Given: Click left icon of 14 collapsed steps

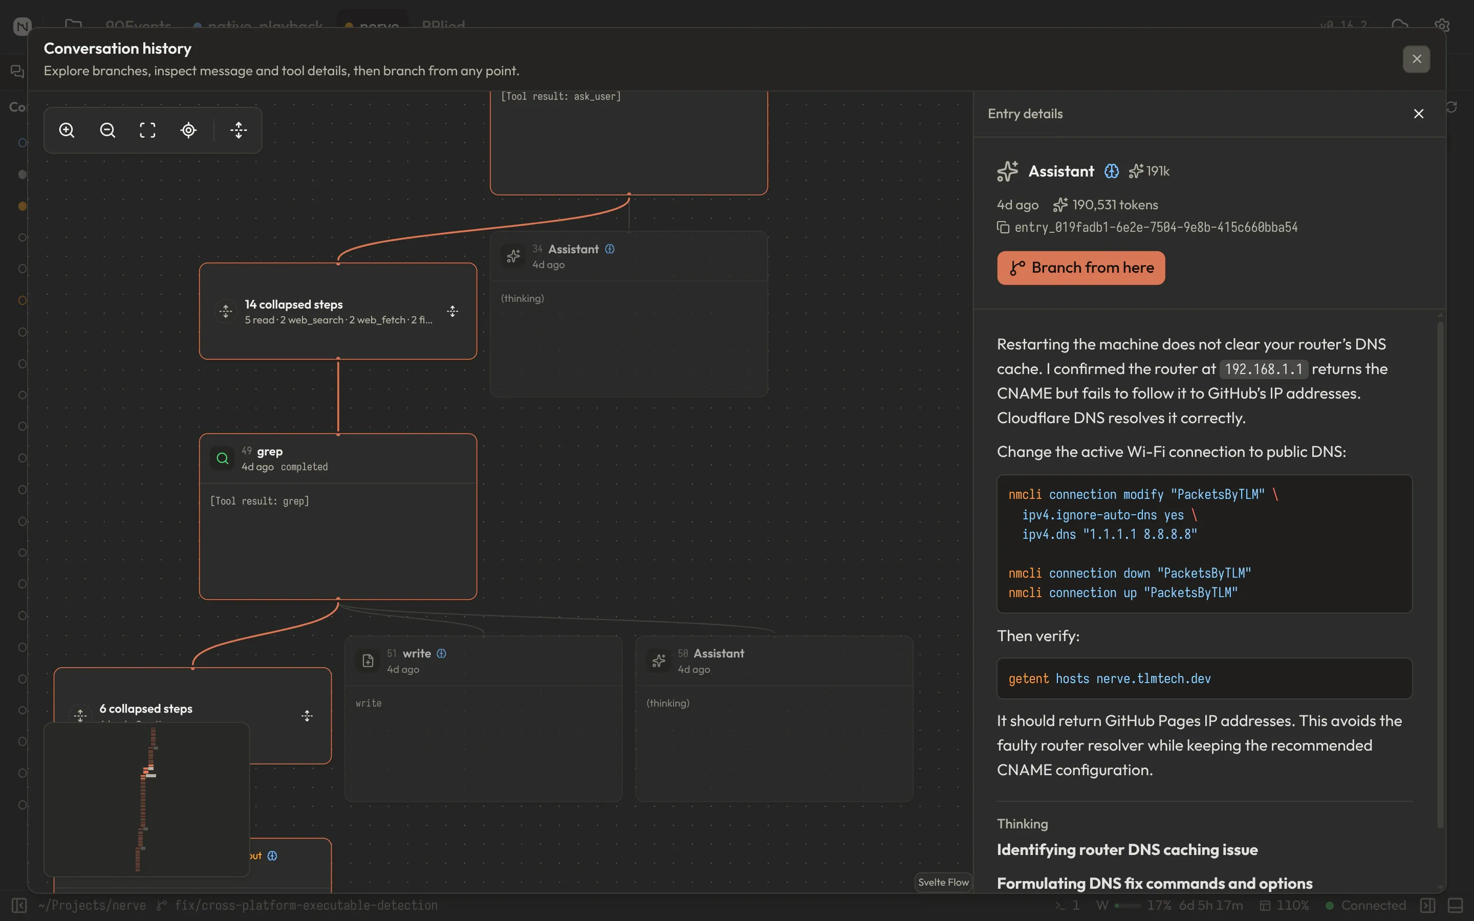Looking at the screenshot, I should click(x=226, y=311).
